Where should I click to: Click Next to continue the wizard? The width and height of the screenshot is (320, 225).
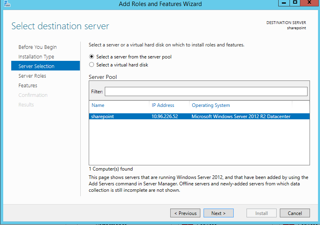[x=218, y=213]
